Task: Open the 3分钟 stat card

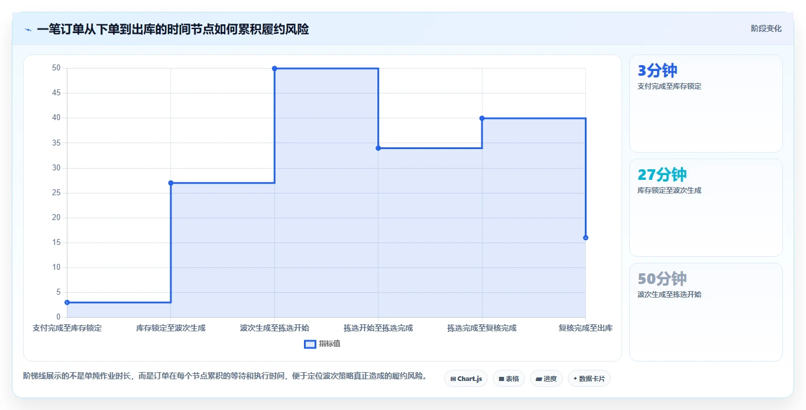Action: coord(706,104)
